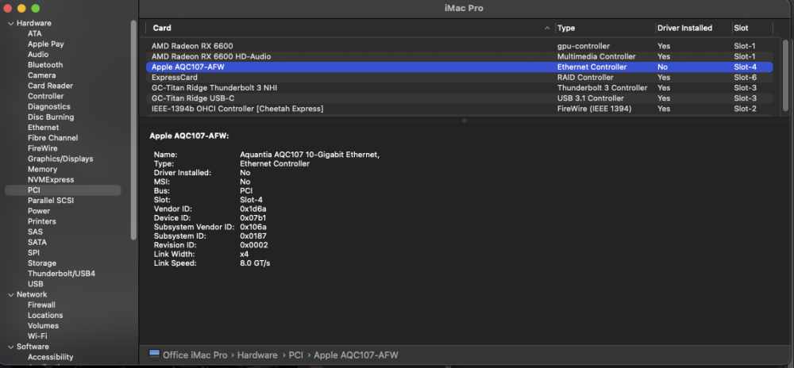Open Volumes under Network
The width and height of the screenshot is (794, 368).
[43, 326]
